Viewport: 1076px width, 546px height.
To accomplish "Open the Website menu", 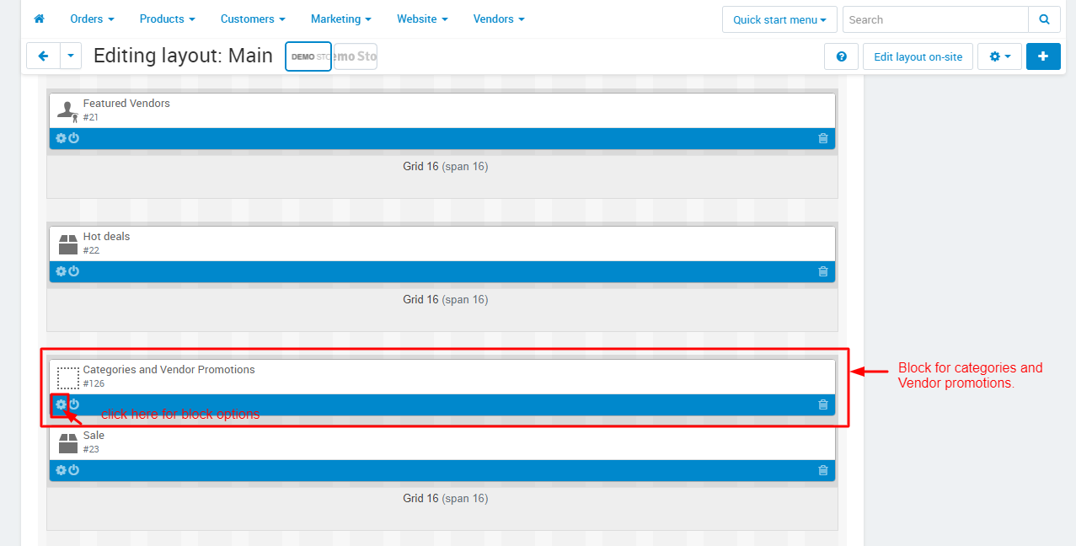I will [422, 19].
